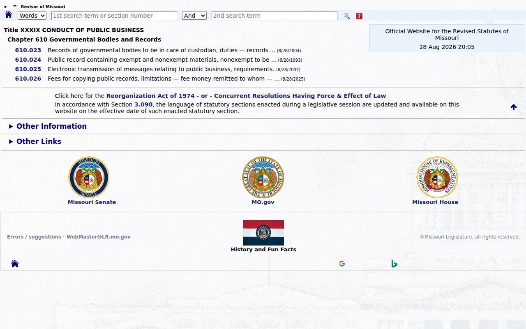
Task: Open the Missouri flag History image
Action: [x=263, y=233]
